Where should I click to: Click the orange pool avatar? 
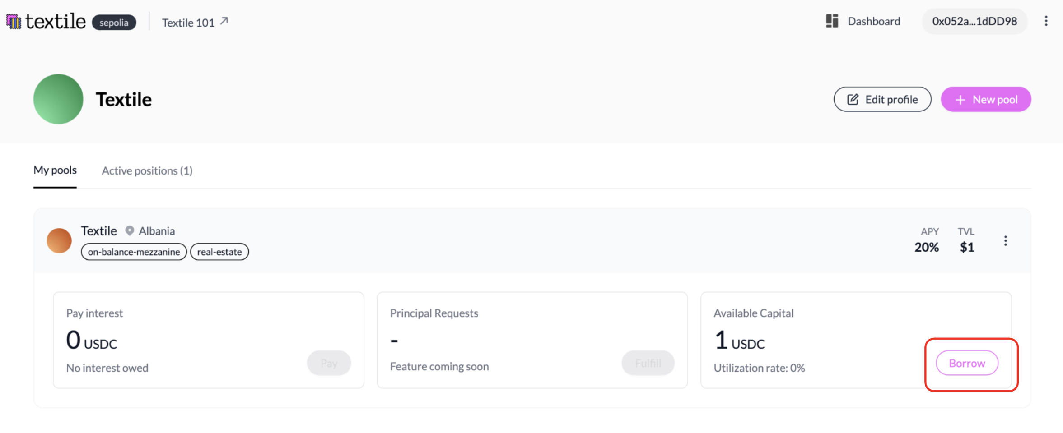[x=59, y=240]
